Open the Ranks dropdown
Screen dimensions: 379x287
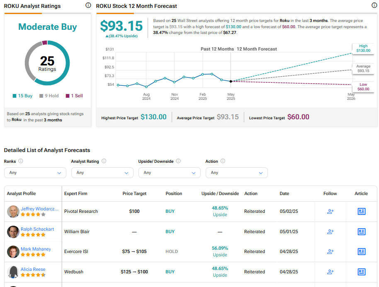[x=35, y=173]
